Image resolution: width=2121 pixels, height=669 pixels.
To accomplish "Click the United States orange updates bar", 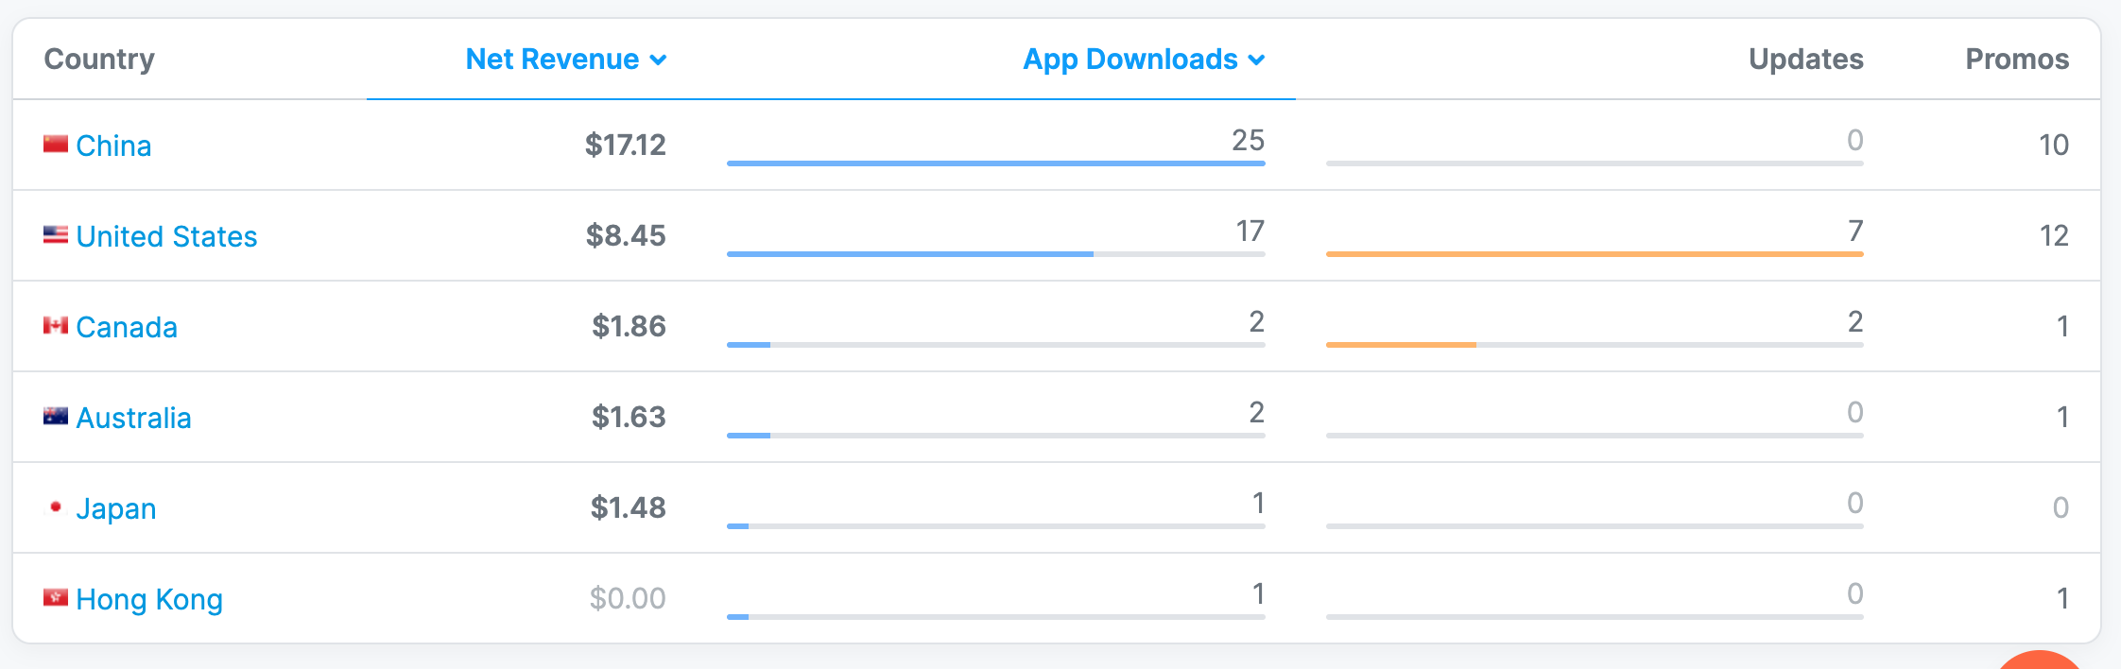I will point(1594,254).
